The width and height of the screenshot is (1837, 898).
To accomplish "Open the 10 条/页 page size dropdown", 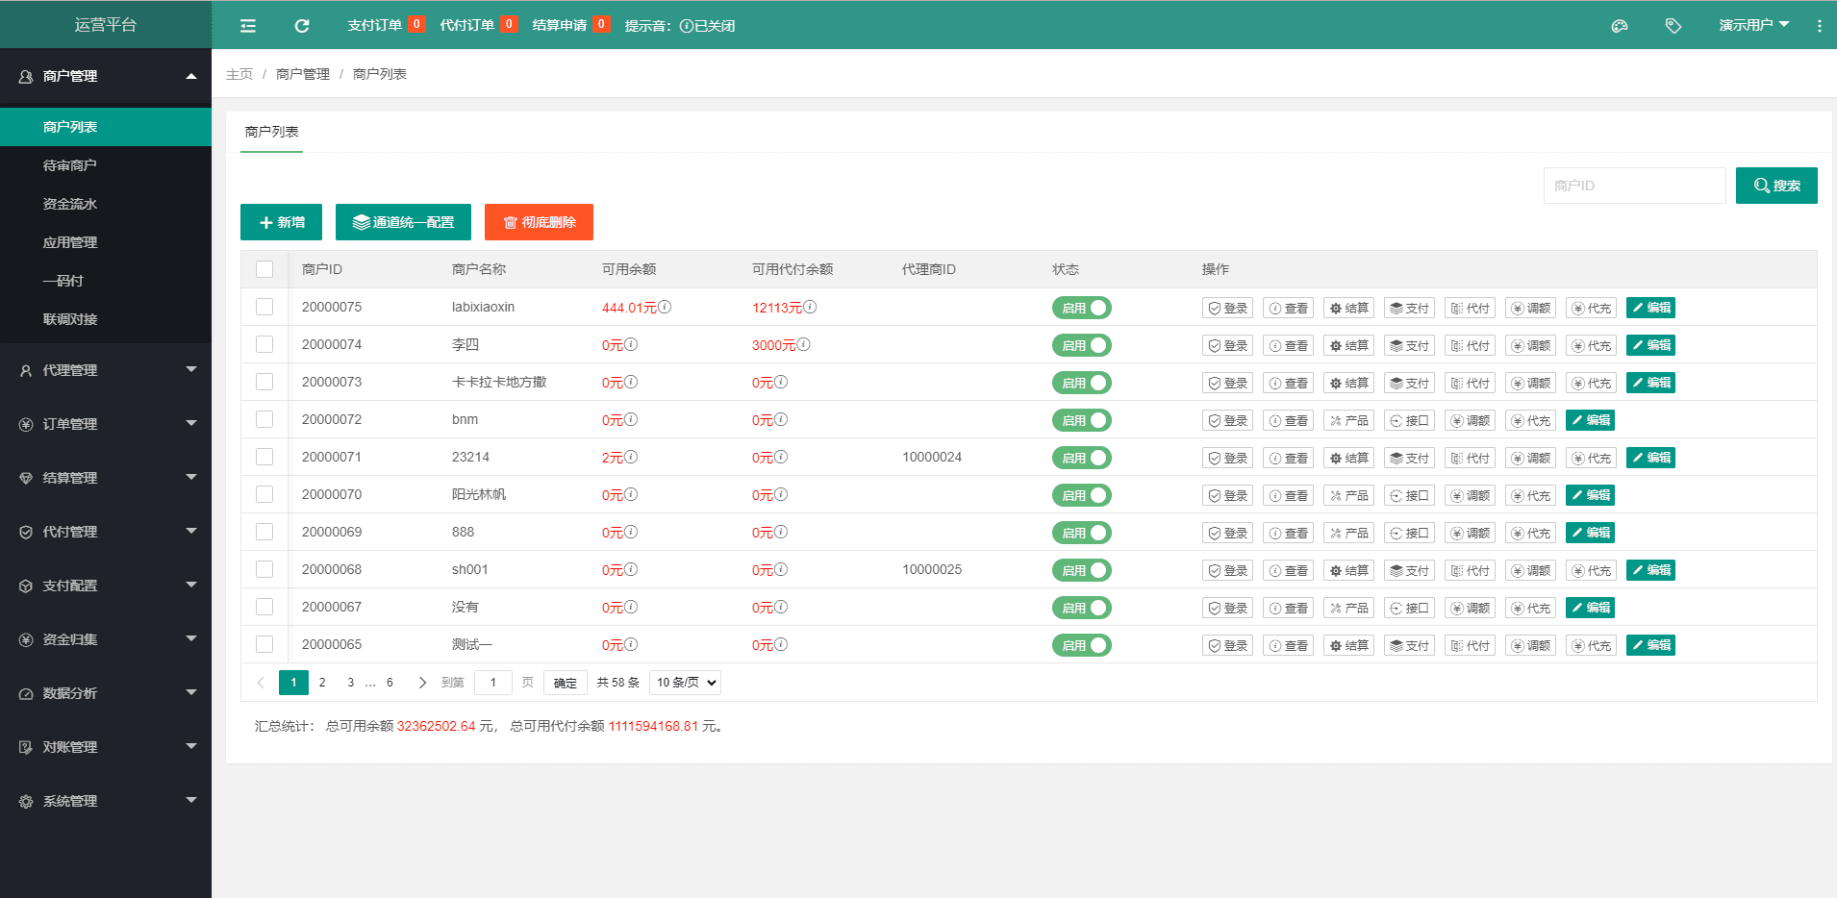I will point(685,683).
